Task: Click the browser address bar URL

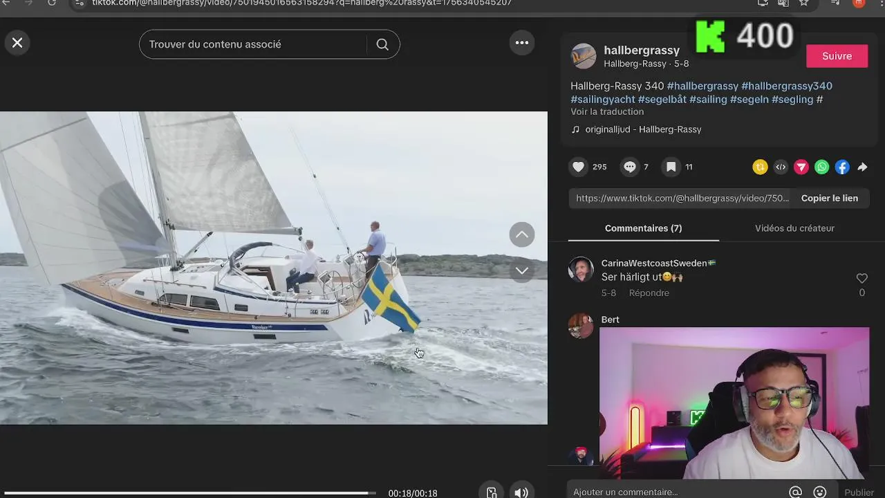Action: point(302,3)
